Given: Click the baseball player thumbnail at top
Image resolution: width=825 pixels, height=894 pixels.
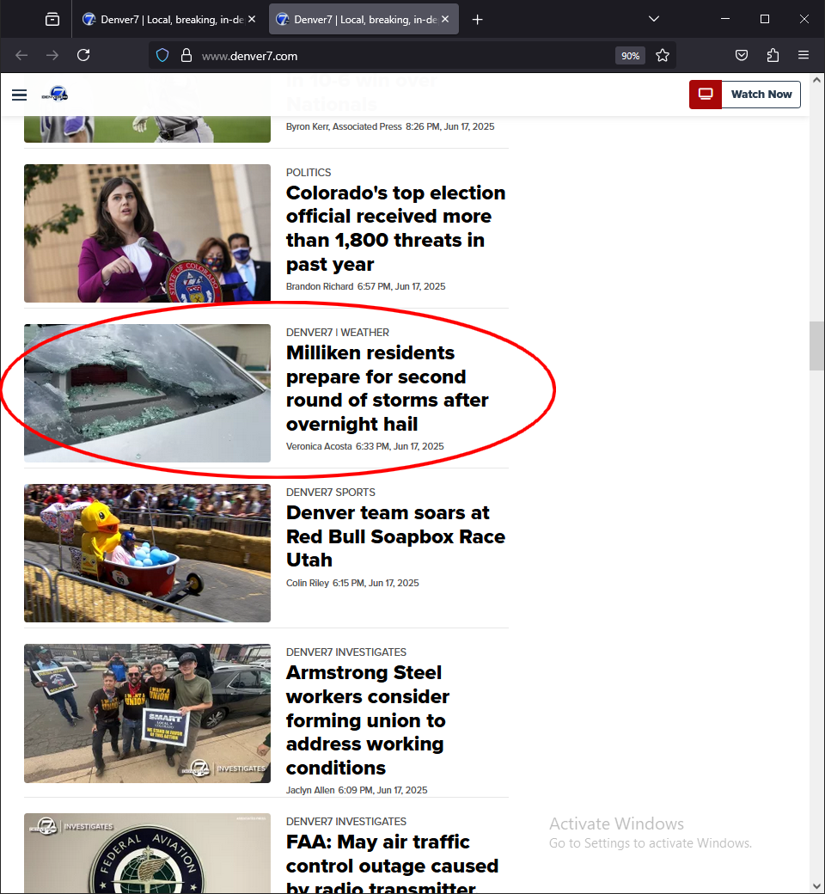Looking at the screenshot, I should [147, 129].
